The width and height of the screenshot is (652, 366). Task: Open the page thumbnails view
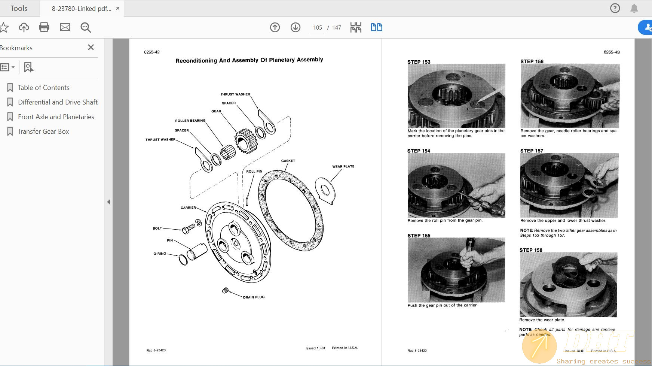click(x=356, y=27)
